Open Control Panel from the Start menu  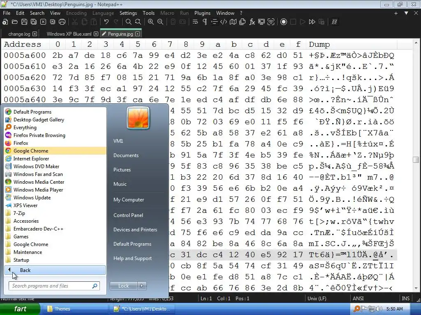128,215
